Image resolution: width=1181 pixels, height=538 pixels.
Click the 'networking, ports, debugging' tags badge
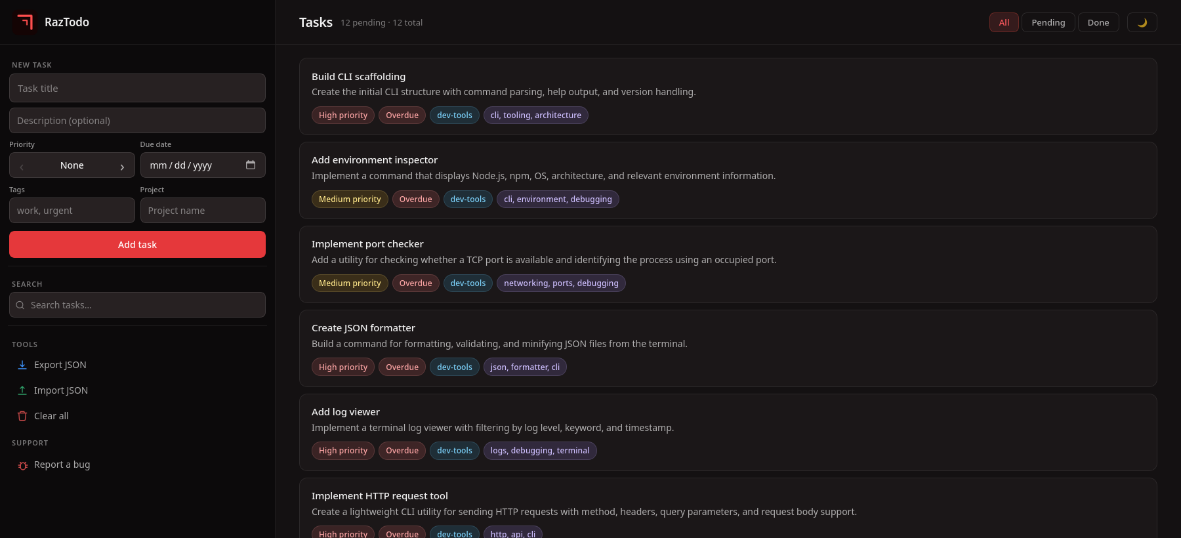[x=561, y=283]
